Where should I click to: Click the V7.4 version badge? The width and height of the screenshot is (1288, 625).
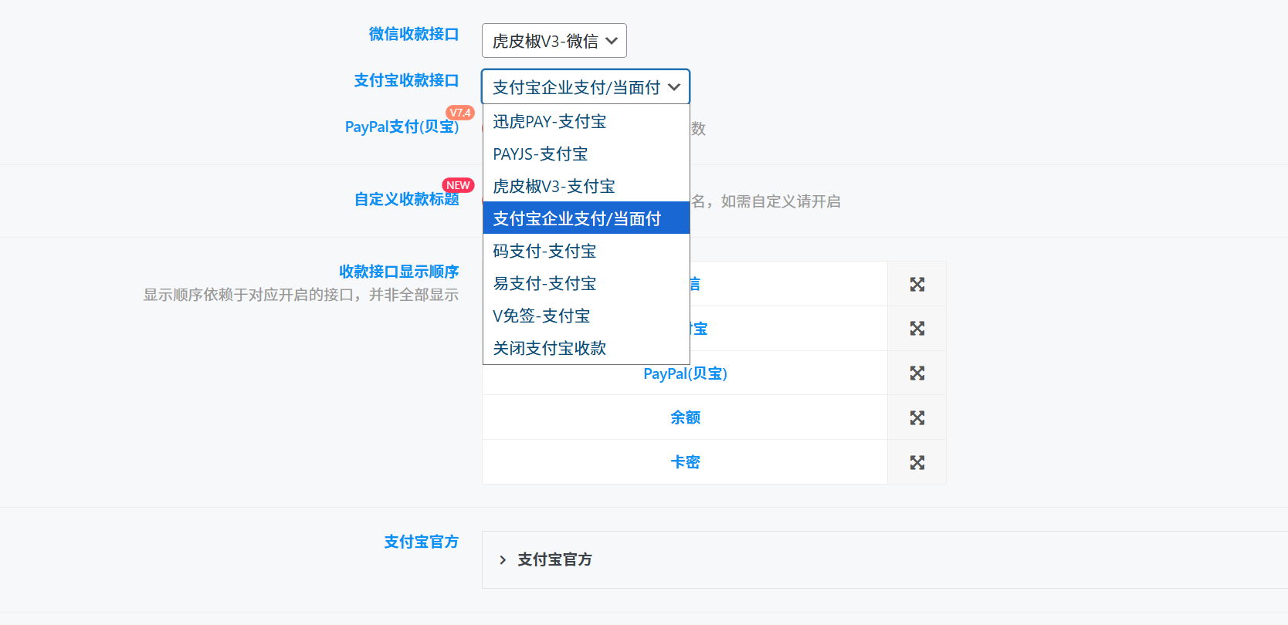(460, 113)
